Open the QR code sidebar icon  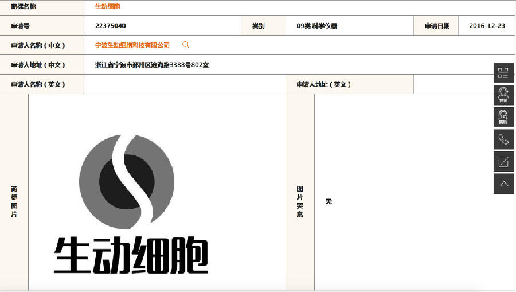503,73
